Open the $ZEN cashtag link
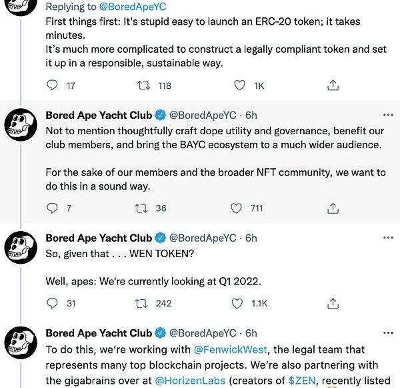400x388 pixels. [x=302, y=381]
